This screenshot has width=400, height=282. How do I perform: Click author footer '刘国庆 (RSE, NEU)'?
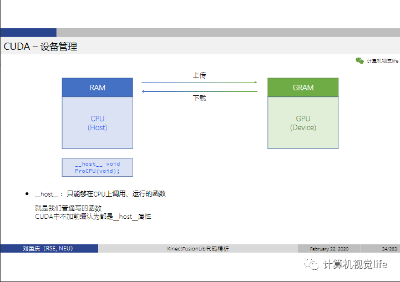click(x=48, y=248)
